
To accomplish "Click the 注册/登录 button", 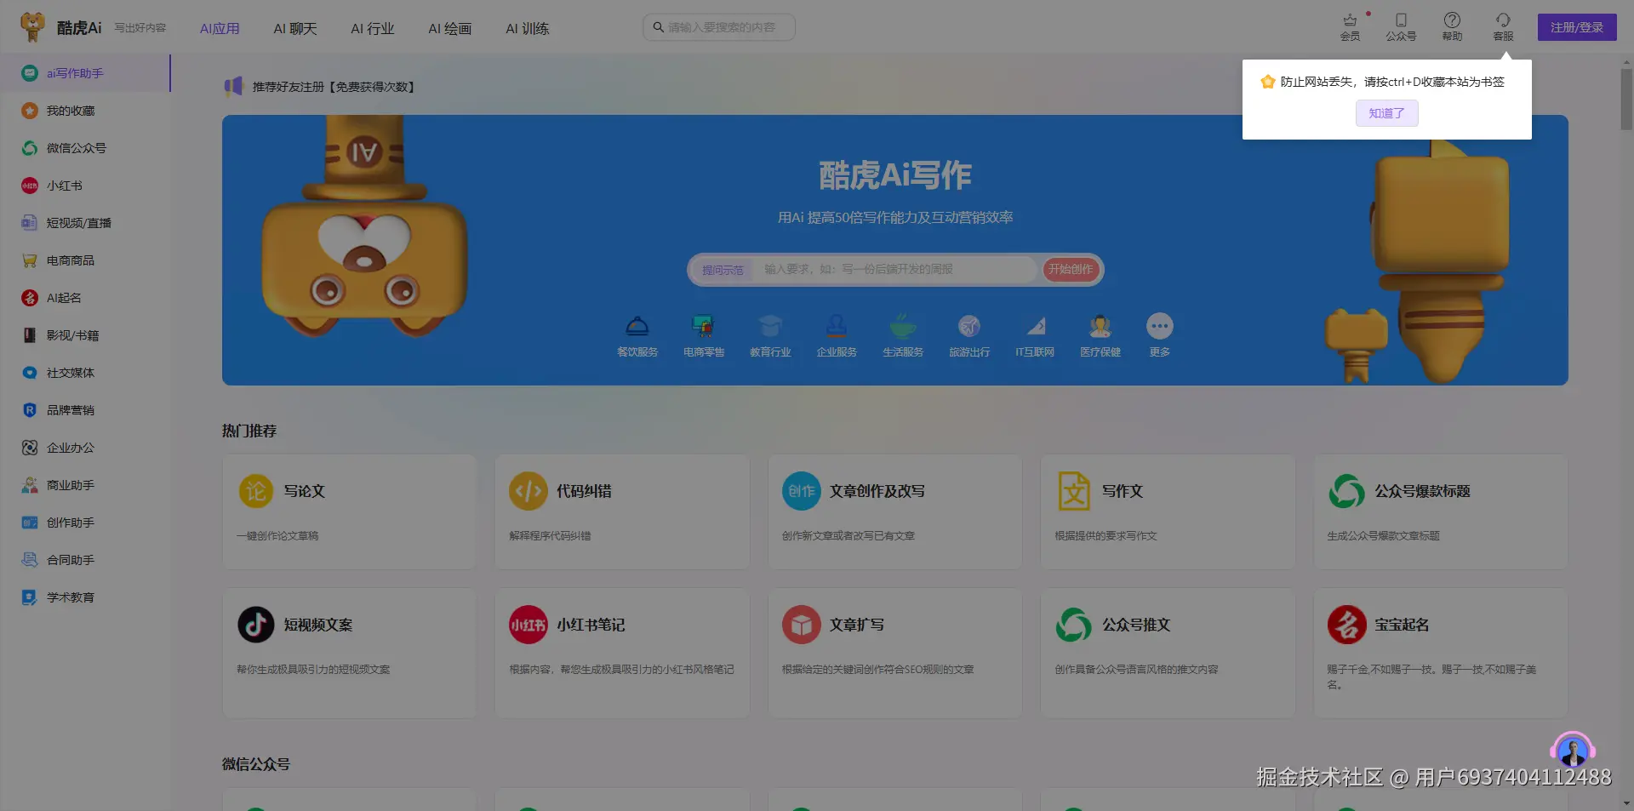I will 1576,26.
